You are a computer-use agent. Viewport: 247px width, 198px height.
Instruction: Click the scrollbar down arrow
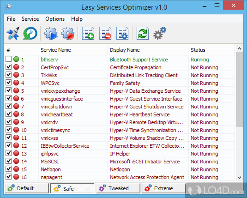click(239, 177)
